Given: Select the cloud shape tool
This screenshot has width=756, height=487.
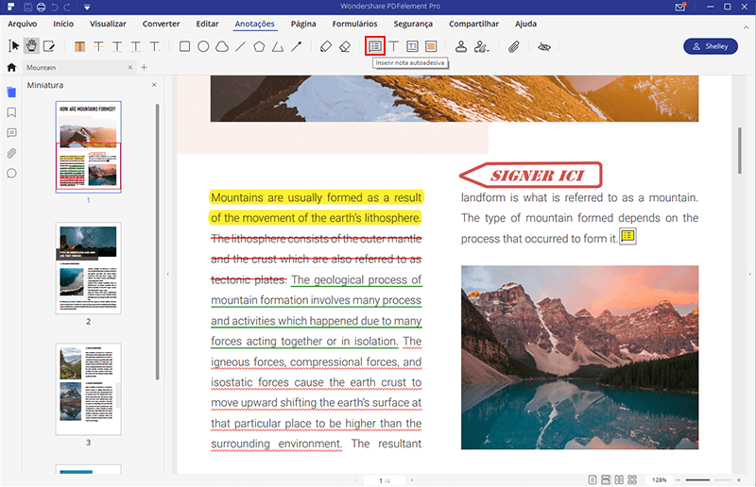Looking at the screenshot, I should (x=221, y=45).
